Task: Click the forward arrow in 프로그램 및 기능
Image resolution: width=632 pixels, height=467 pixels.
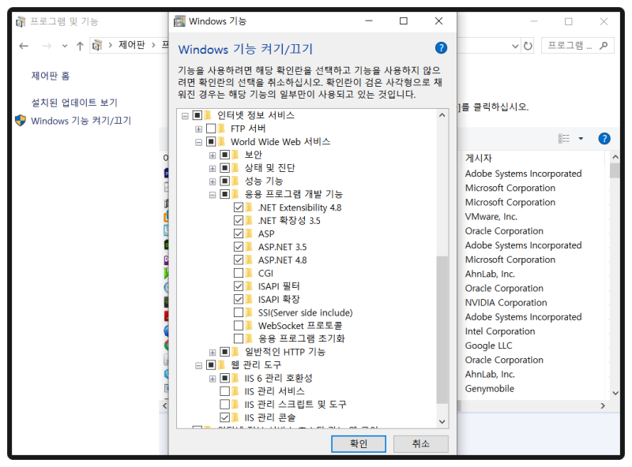Action: [x=47, y=46]
